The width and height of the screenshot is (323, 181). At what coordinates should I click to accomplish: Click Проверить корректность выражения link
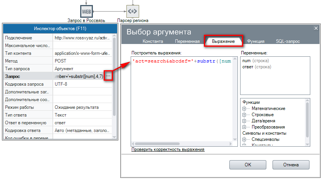tap(168, 149)
